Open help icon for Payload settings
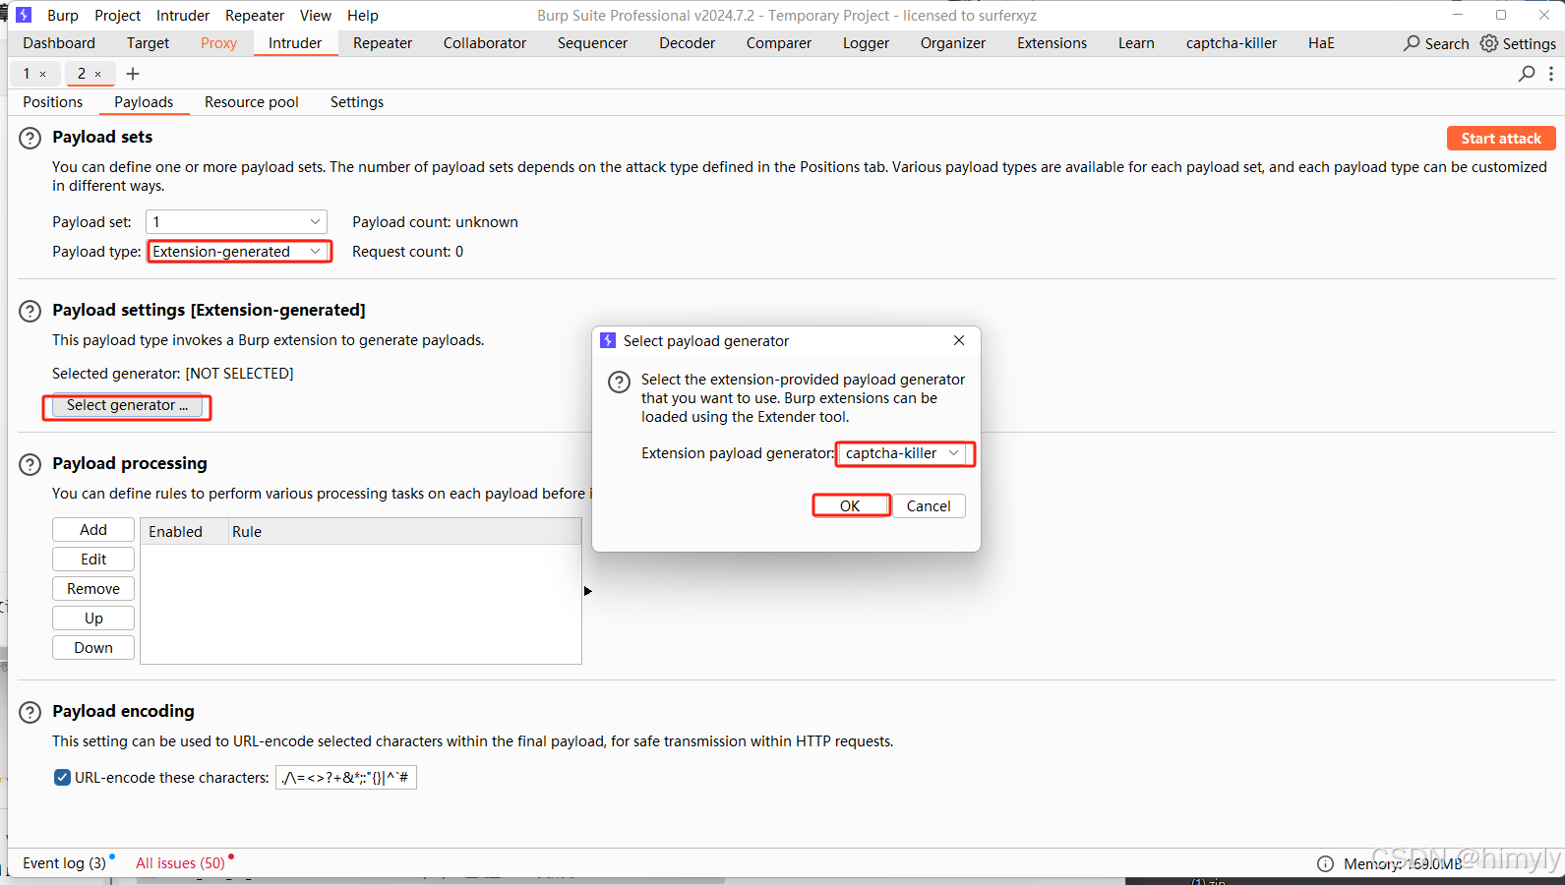This screenshot has height=885, width=1565. click(x=30, y=312)
